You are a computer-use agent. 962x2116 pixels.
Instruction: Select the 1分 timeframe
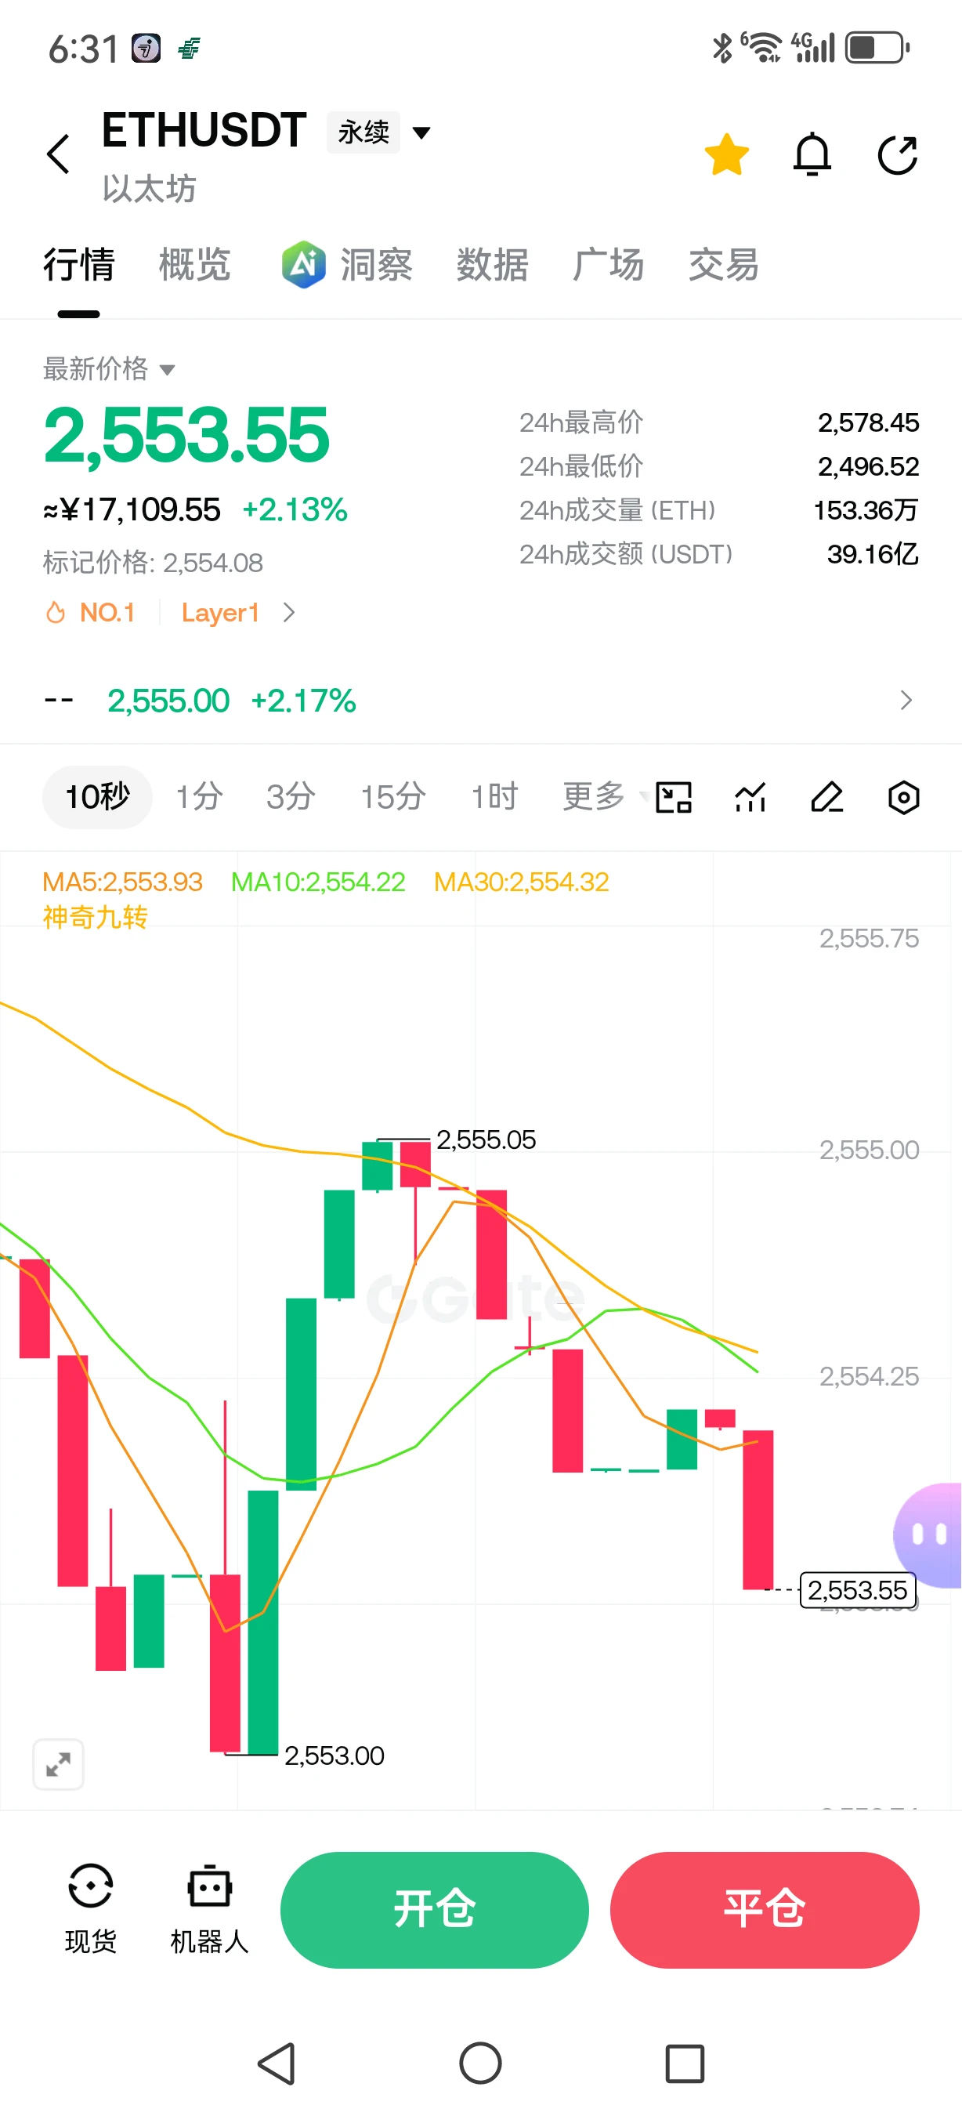(x=200, y=797)
